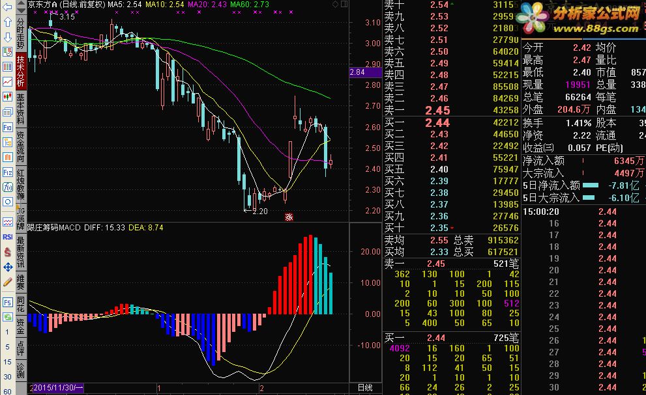646x395 pixels.
Task: Click the MA5: 2.54 label
Action: tap(125, 4)
